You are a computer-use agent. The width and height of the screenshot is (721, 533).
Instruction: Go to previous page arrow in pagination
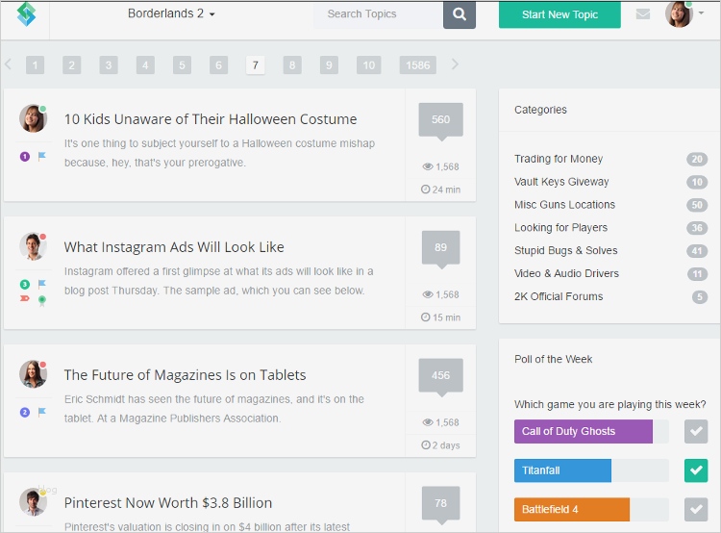(x=8, y=64)
